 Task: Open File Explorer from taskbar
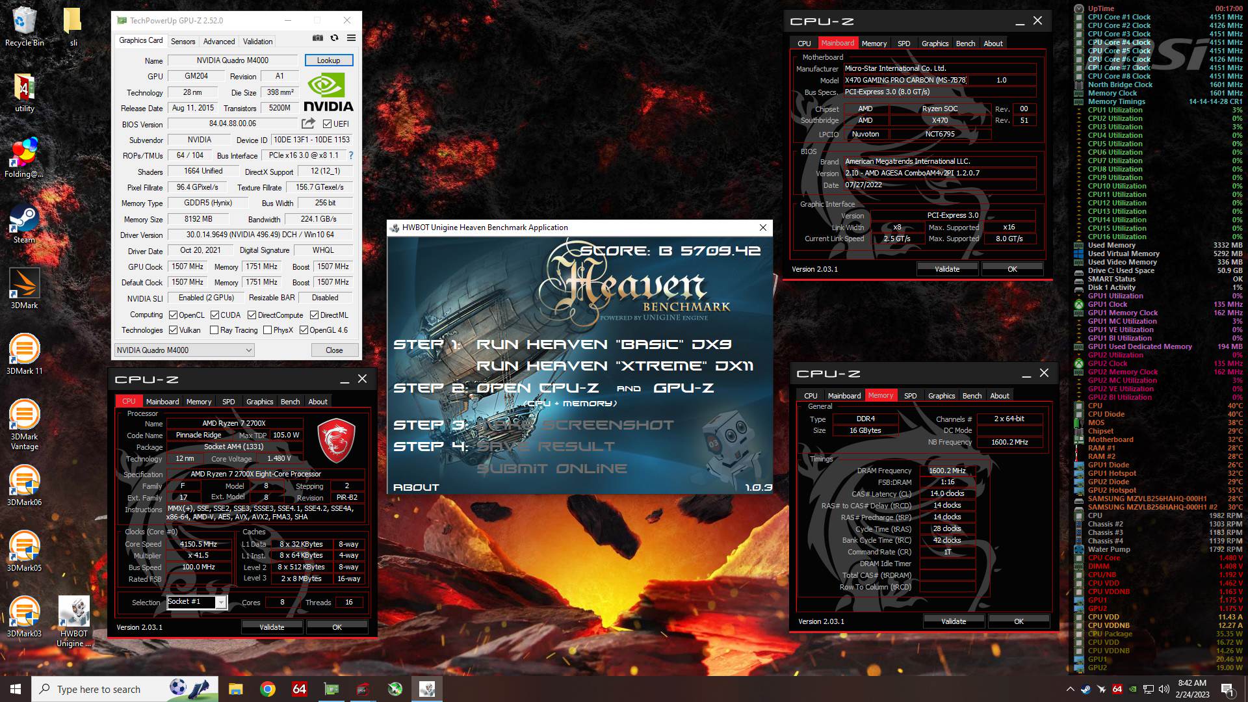tap(235, 689)
